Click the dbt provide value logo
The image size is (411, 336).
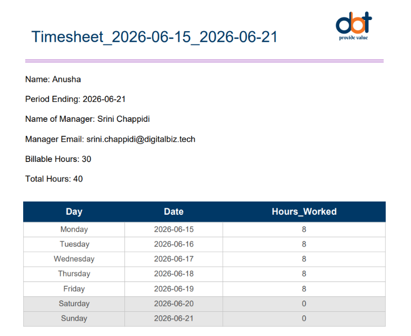click(354, 26)
